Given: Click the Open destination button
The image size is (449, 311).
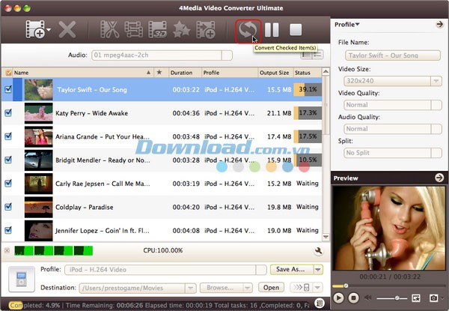Looking at the screenshot, I should click(270, 287).
